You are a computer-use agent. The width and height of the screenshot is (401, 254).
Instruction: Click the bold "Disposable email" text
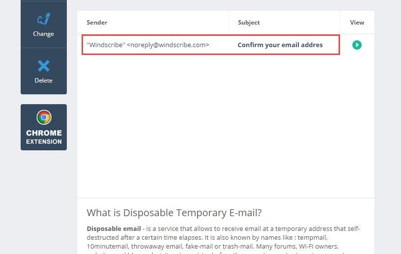click(x=114, y=228)
